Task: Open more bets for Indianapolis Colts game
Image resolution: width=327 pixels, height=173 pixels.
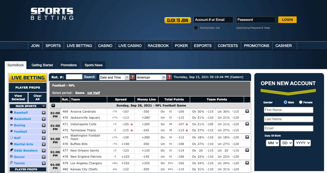Action: pyautogui.click(x=247, y=124)
